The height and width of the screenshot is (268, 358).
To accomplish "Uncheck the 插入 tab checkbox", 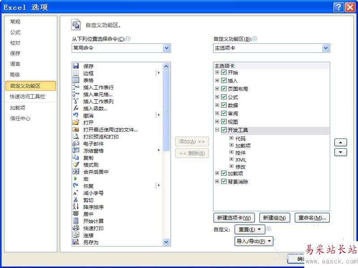I will coord(224,81).
